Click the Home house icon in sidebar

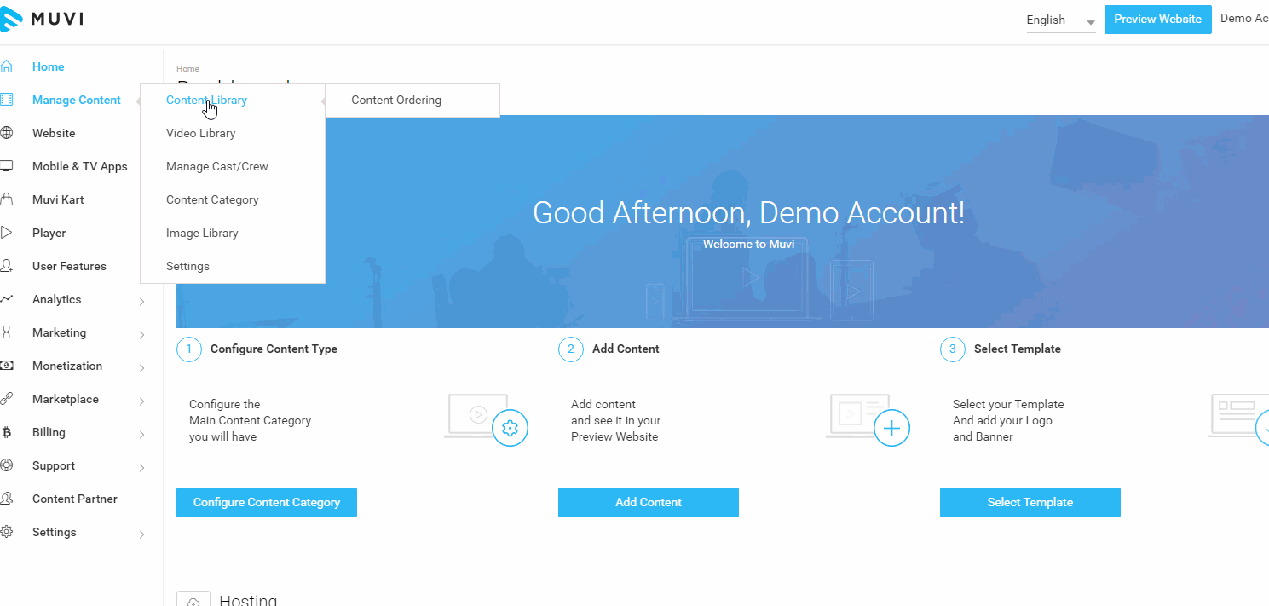[7, 66]
